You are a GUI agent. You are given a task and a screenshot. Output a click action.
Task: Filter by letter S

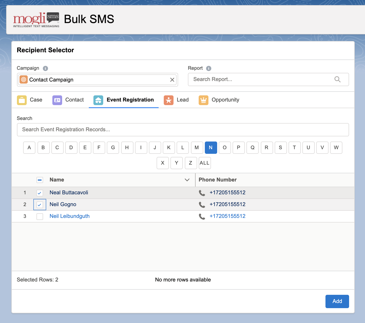click(281, 148)
